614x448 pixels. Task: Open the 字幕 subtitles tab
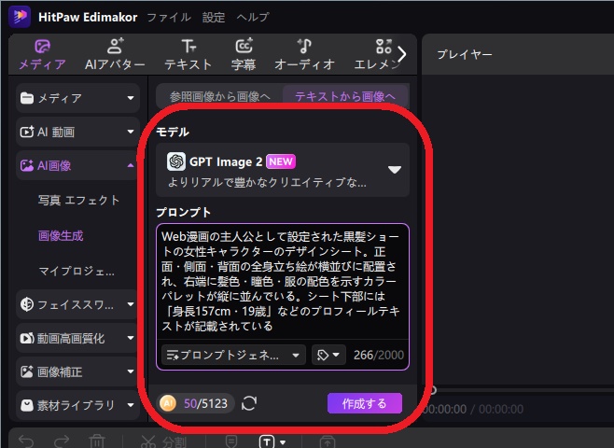coord(244,54)
